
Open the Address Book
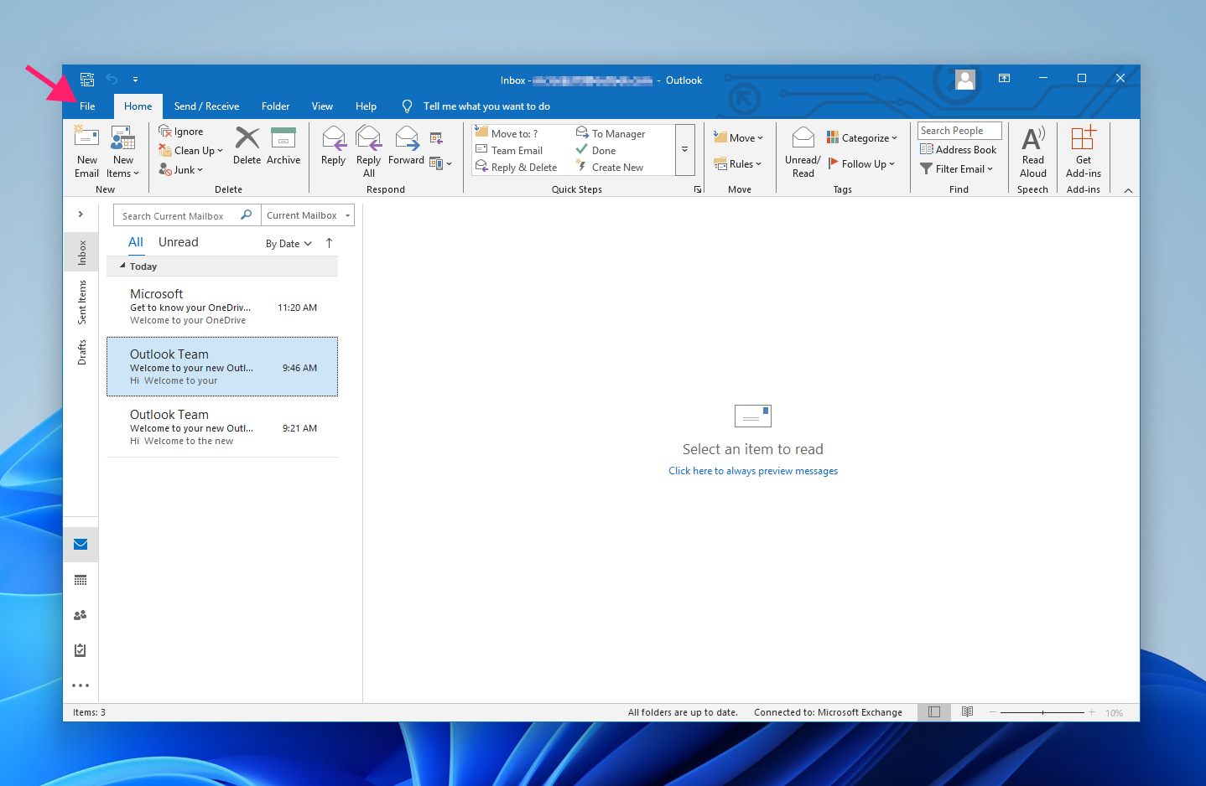[958, 150]
